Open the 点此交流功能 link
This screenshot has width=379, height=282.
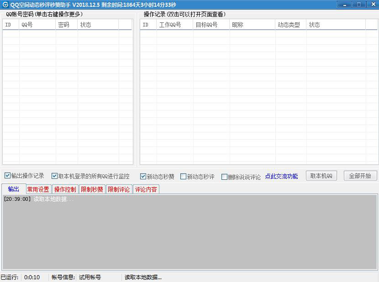point(281,177)
